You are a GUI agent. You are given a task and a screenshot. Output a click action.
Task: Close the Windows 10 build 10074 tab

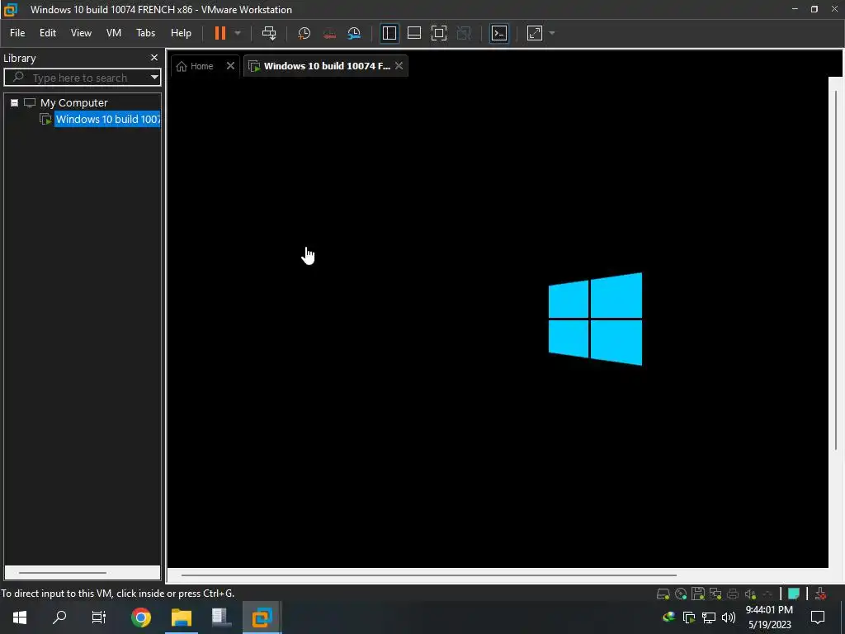pos(399,66)
